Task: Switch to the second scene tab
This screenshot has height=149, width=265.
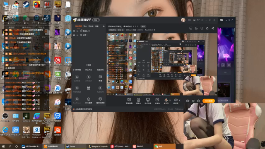Action: pos(85,26)
